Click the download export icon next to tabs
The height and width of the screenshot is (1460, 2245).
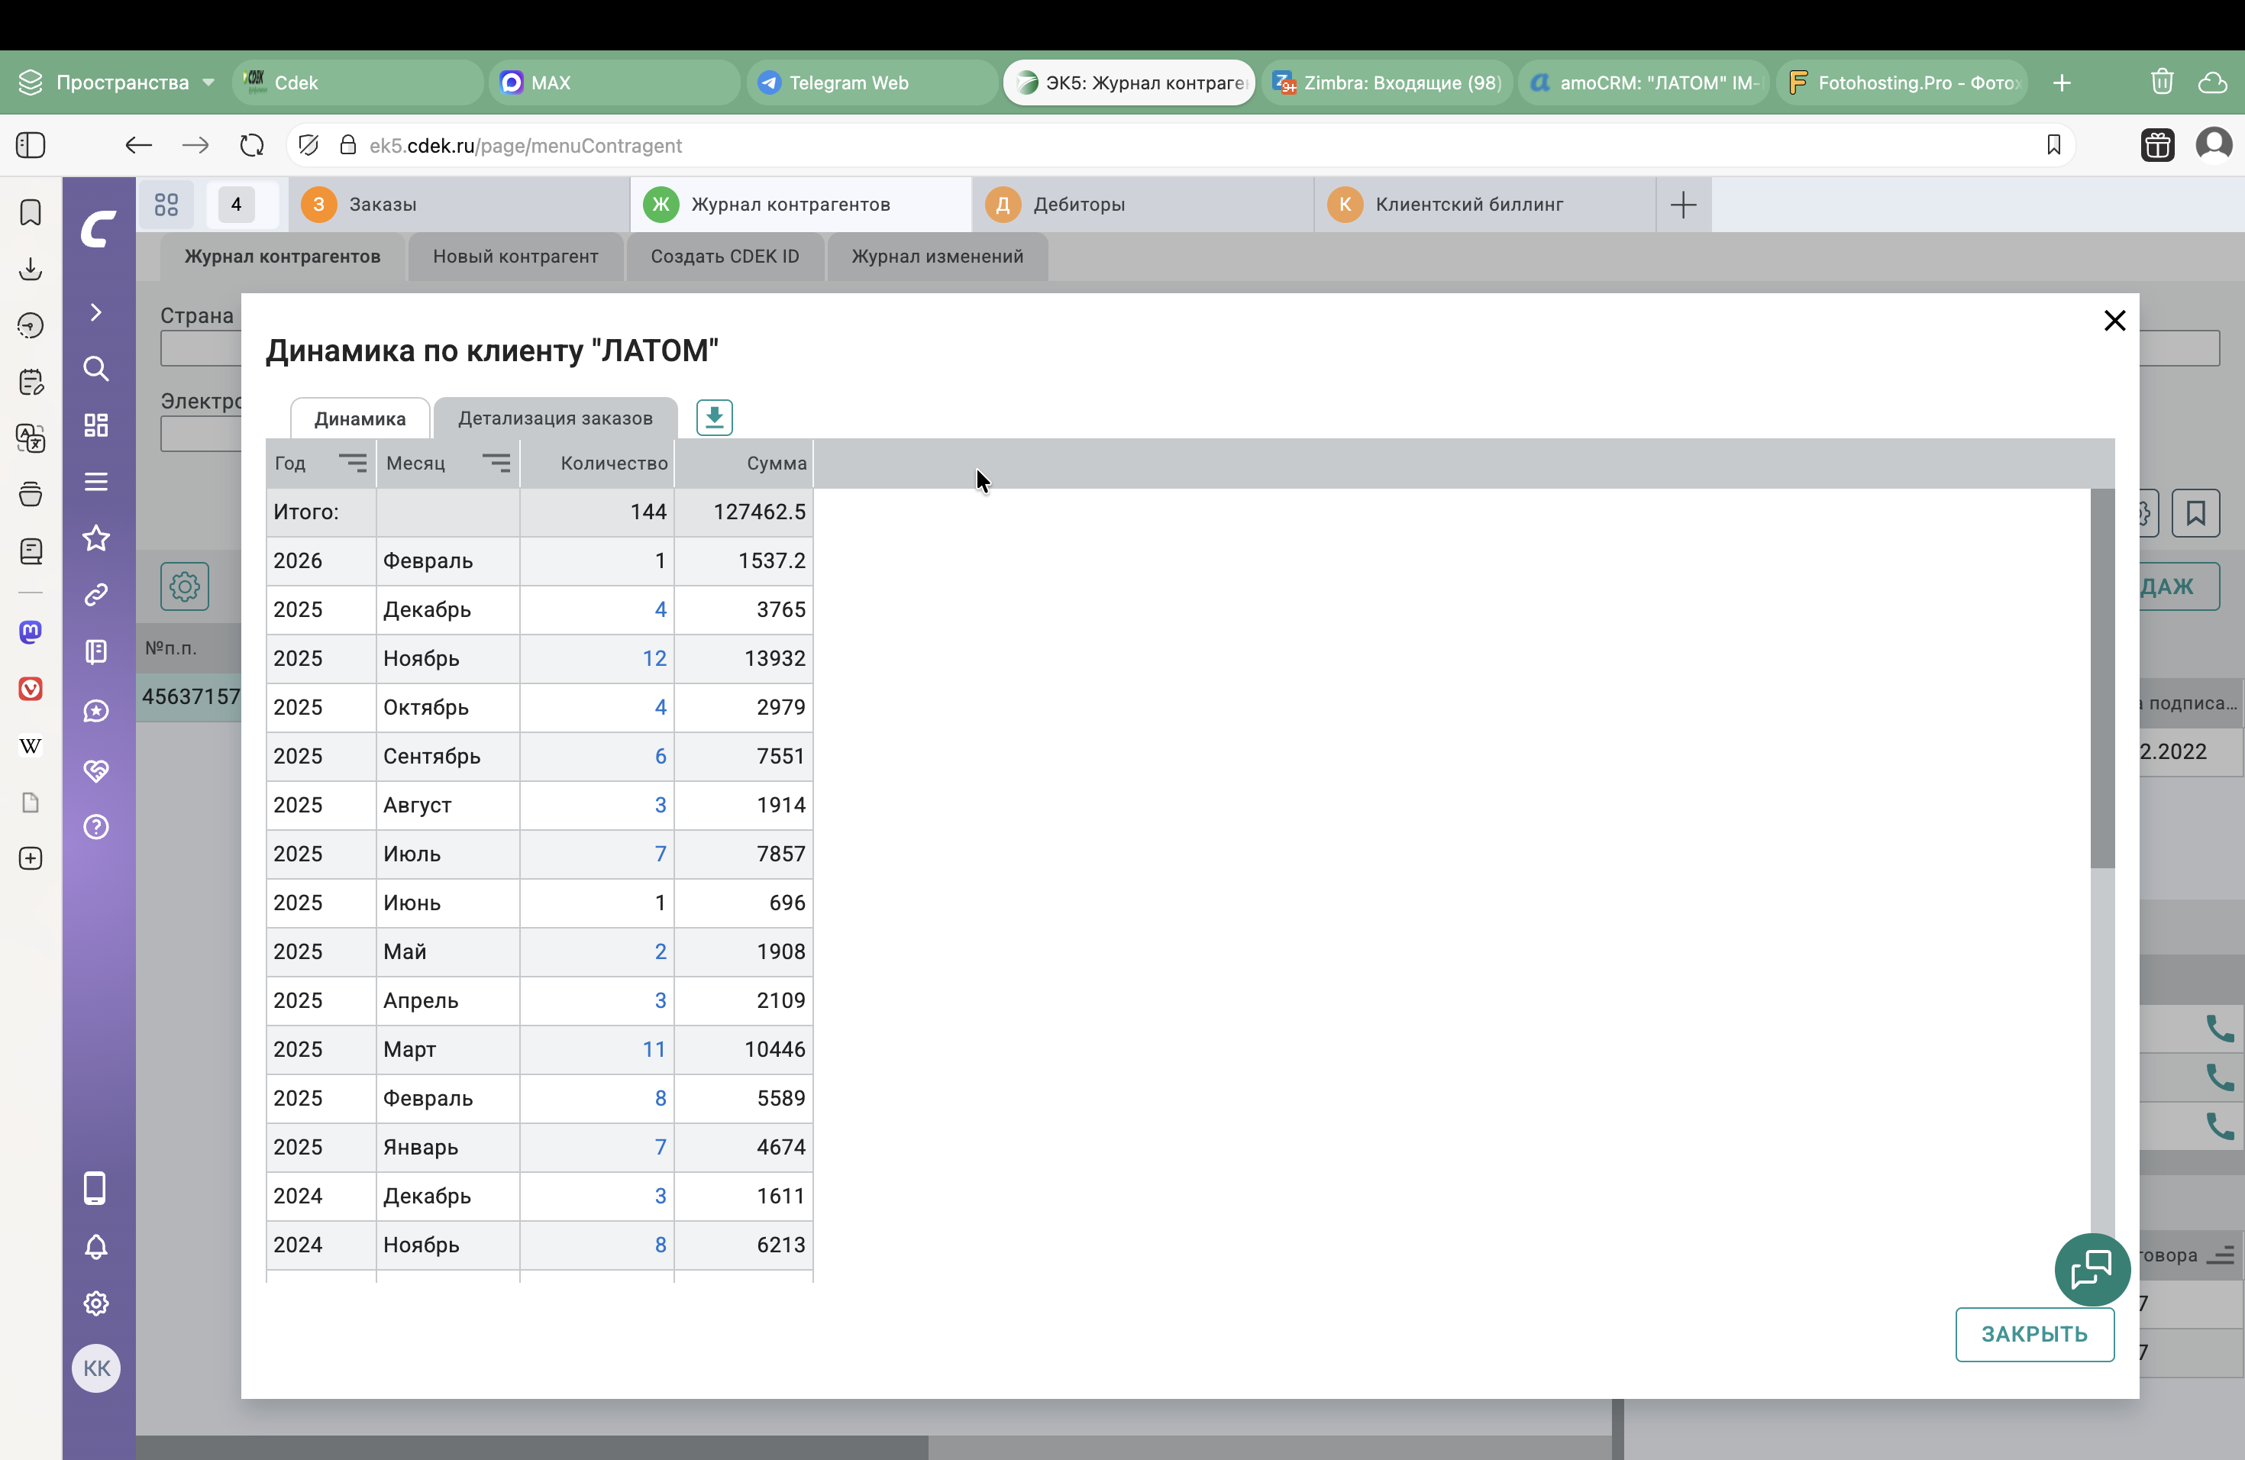click(714, 418)
